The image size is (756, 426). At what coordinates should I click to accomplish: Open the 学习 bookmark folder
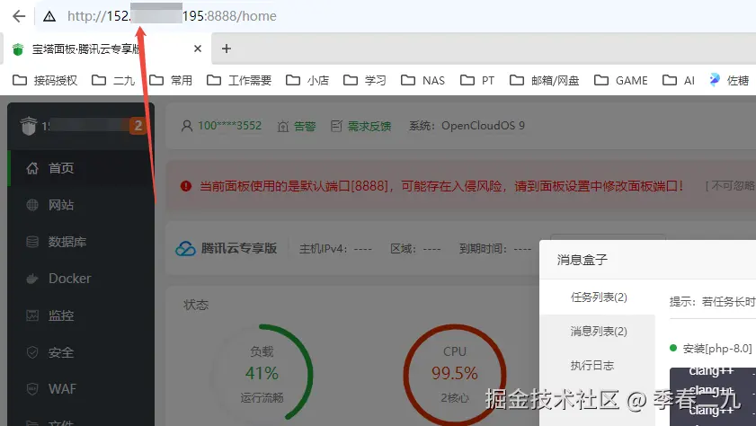(365, 81)
